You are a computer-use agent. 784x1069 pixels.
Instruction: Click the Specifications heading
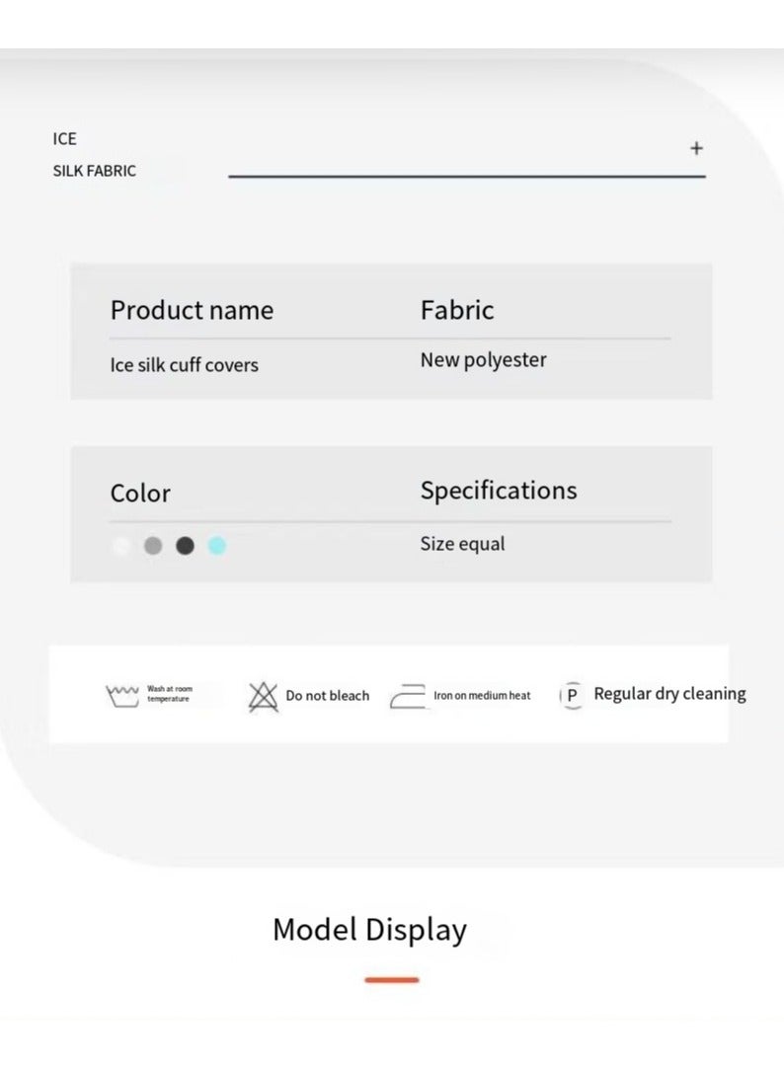click(x=499, y=491)
